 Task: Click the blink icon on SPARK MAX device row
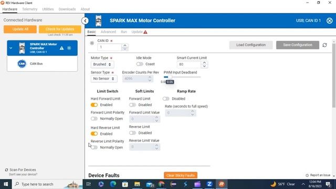pyautogui.click(x=69, y=48)
